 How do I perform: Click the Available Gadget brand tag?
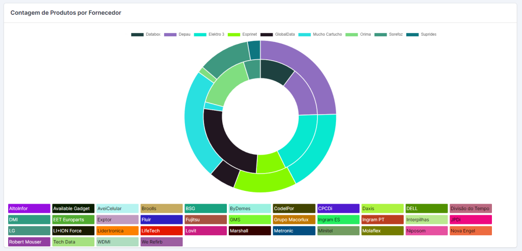tap(73, 209)
